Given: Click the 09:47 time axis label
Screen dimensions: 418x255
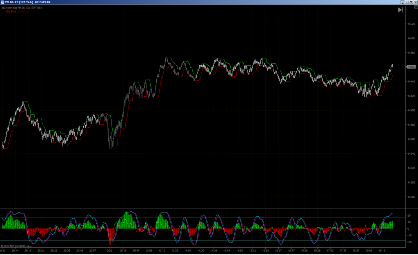Looking at the screenshot, I should (x=136, y=251).
